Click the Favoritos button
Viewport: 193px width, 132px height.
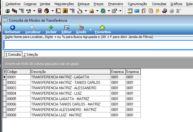[103, 30]
